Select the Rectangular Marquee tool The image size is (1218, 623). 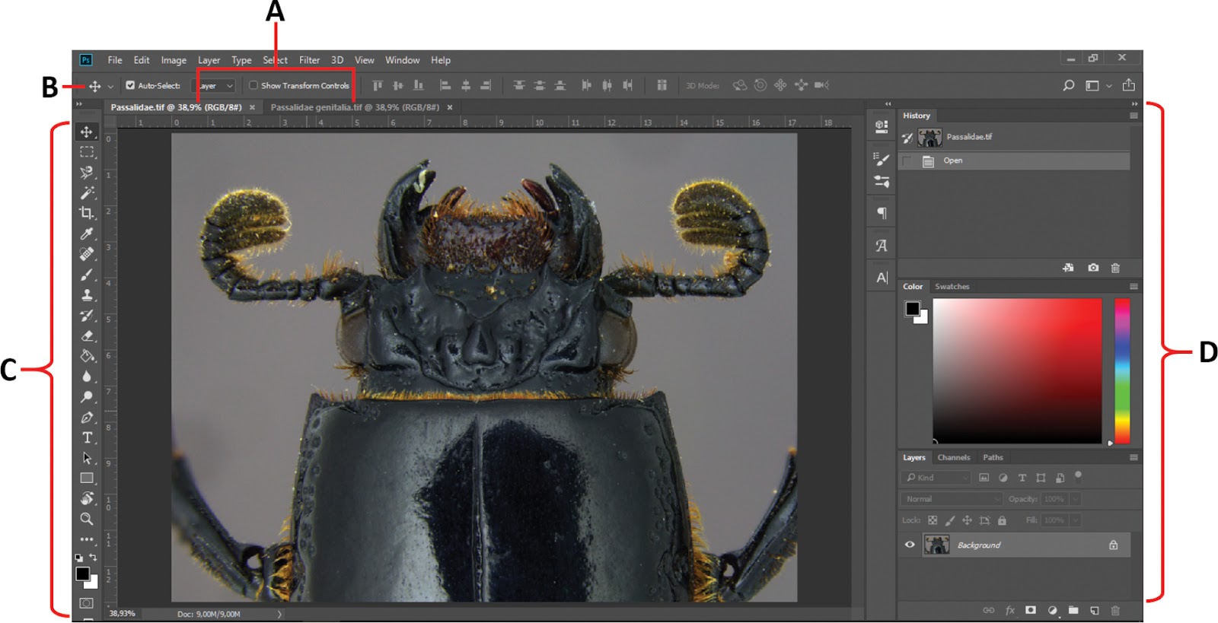pos(87,152)
